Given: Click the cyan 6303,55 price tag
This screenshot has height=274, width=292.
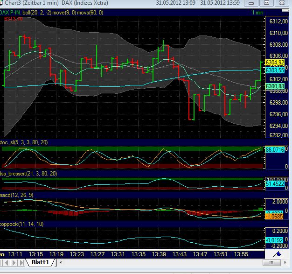Looking at the screenshot, I should [275, 70].
